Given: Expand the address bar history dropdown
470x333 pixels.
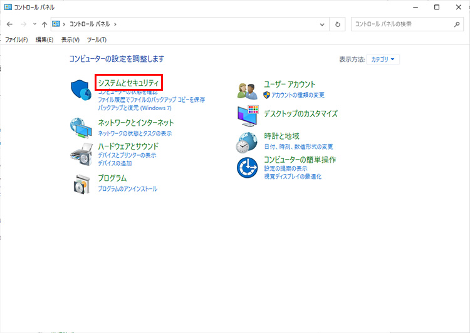Looking at the screenshot, I should pyautogui.click(x=322, y=24).
